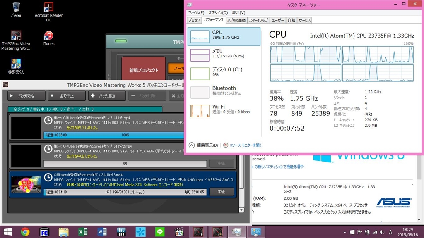Launch Excel from the taskbar

[83, 232]
